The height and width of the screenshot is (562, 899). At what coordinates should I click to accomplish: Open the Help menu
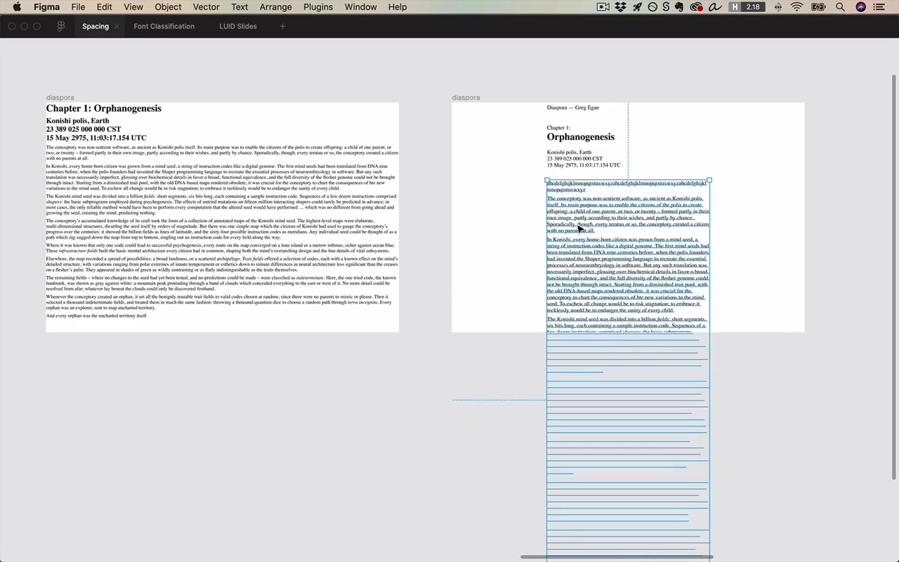(x=398, y=7)
